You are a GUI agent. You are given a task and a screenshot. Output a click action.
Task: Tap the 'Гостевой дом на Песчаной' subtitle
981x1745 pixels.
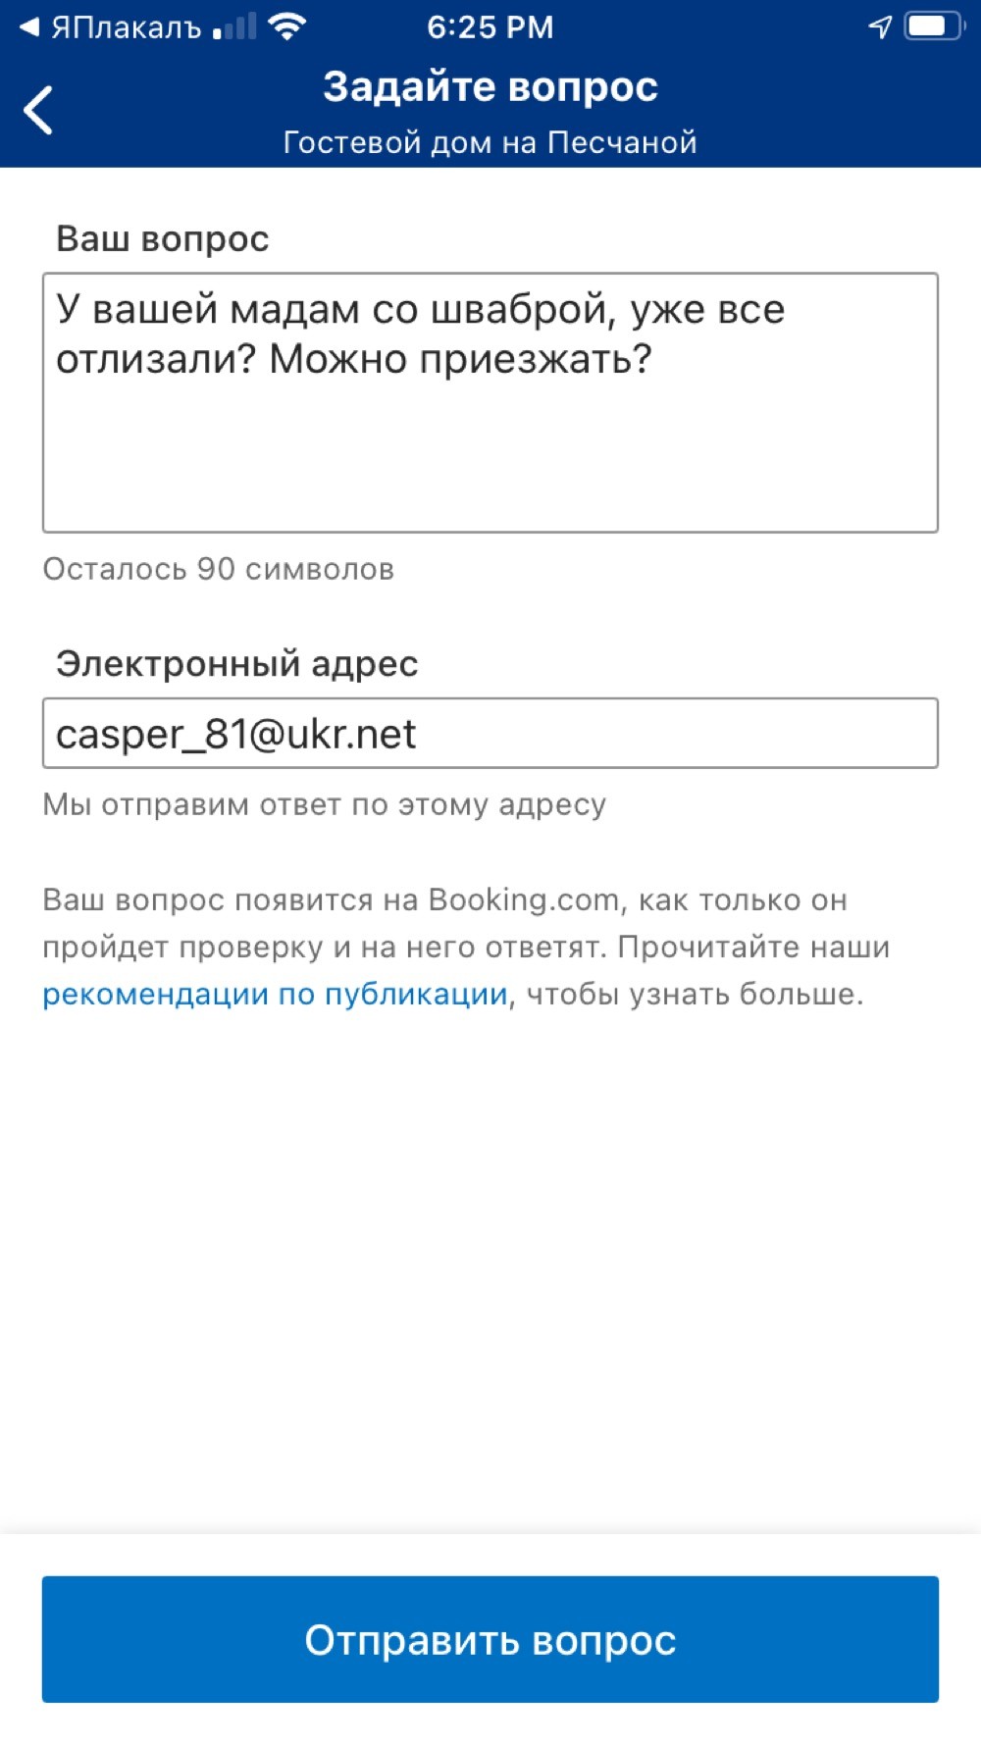pyautogui.click(x=490, y=142)
